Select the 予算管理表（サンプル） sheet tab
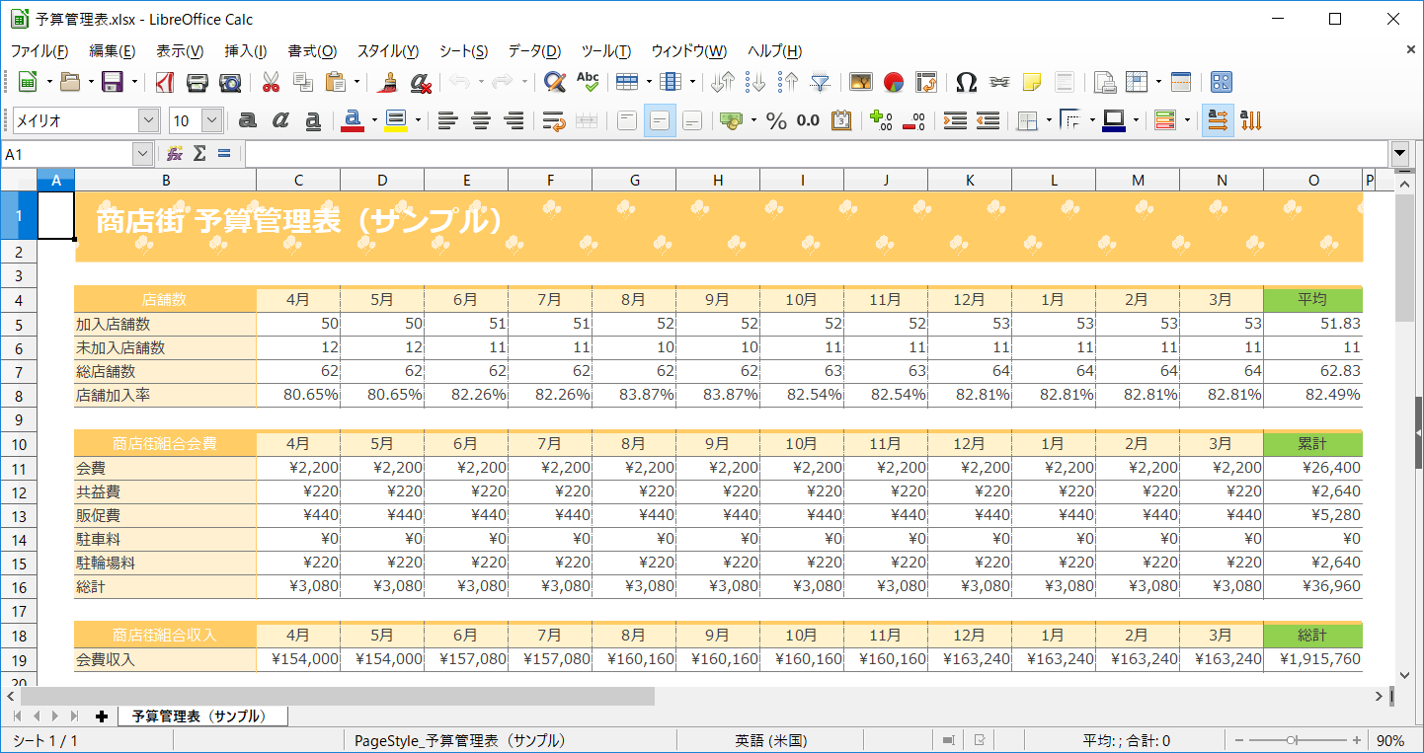Image resolution: width=1424 pixels, height=753 pixels. (x=202, y=716)
